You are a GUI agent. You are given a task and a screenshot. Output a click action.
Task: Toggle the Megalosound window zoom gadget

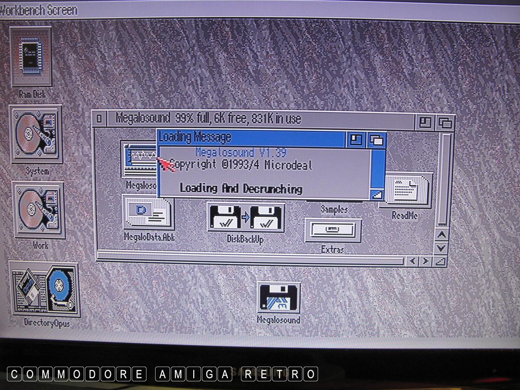(425, 123)
